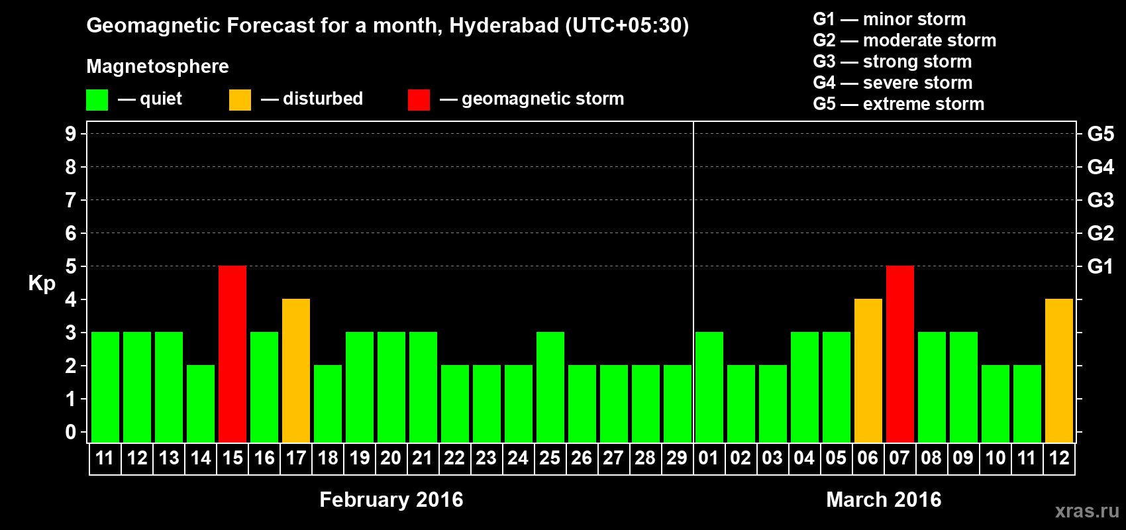
Task: Click date label 12 in March
Action: click(x=1059, y=458)
